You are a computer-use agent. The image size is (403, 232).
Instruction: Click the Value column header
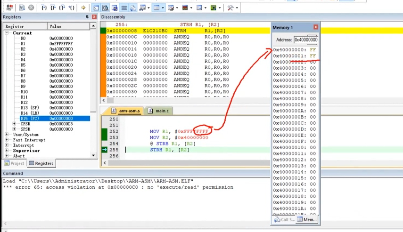(69, 26)
